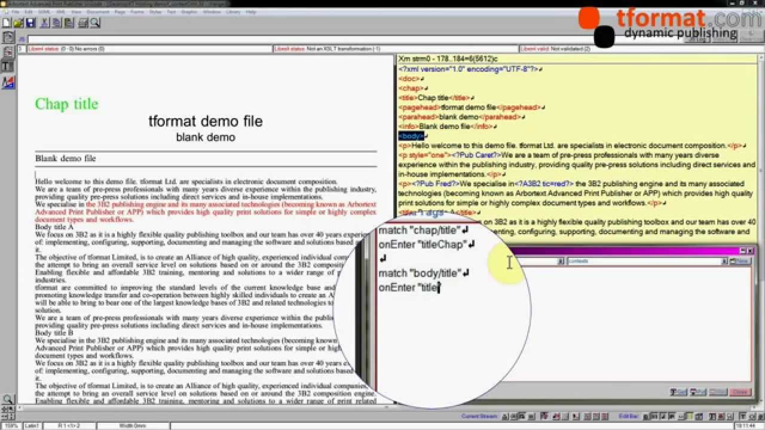Click the Close button in the dialog
Viewport: 765px width, 430px height.
click(740, 392)
